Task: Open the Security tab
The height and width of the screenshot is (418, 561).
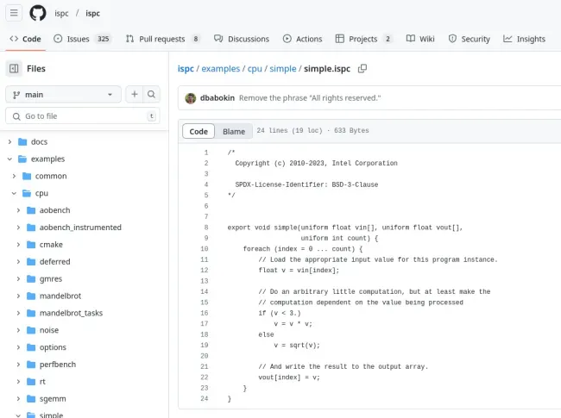Action: (469, 39)
